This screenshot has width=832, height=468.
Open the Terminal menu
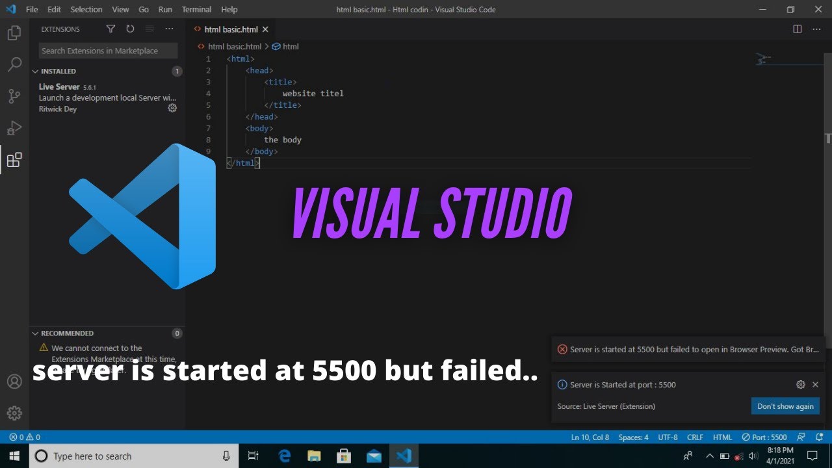pos(196,10)
